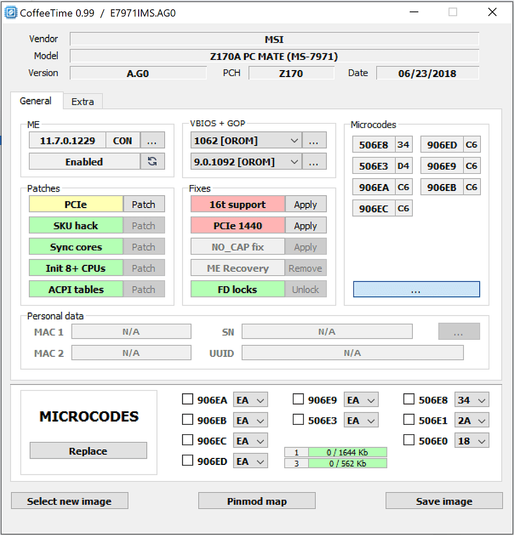Check the 506E8 microcode checkbox
Viewport: 514px width, 535px height.
(x=409, y=399)
